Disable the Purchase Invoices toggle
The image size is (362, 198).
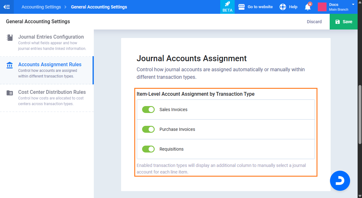pos(148,129)
